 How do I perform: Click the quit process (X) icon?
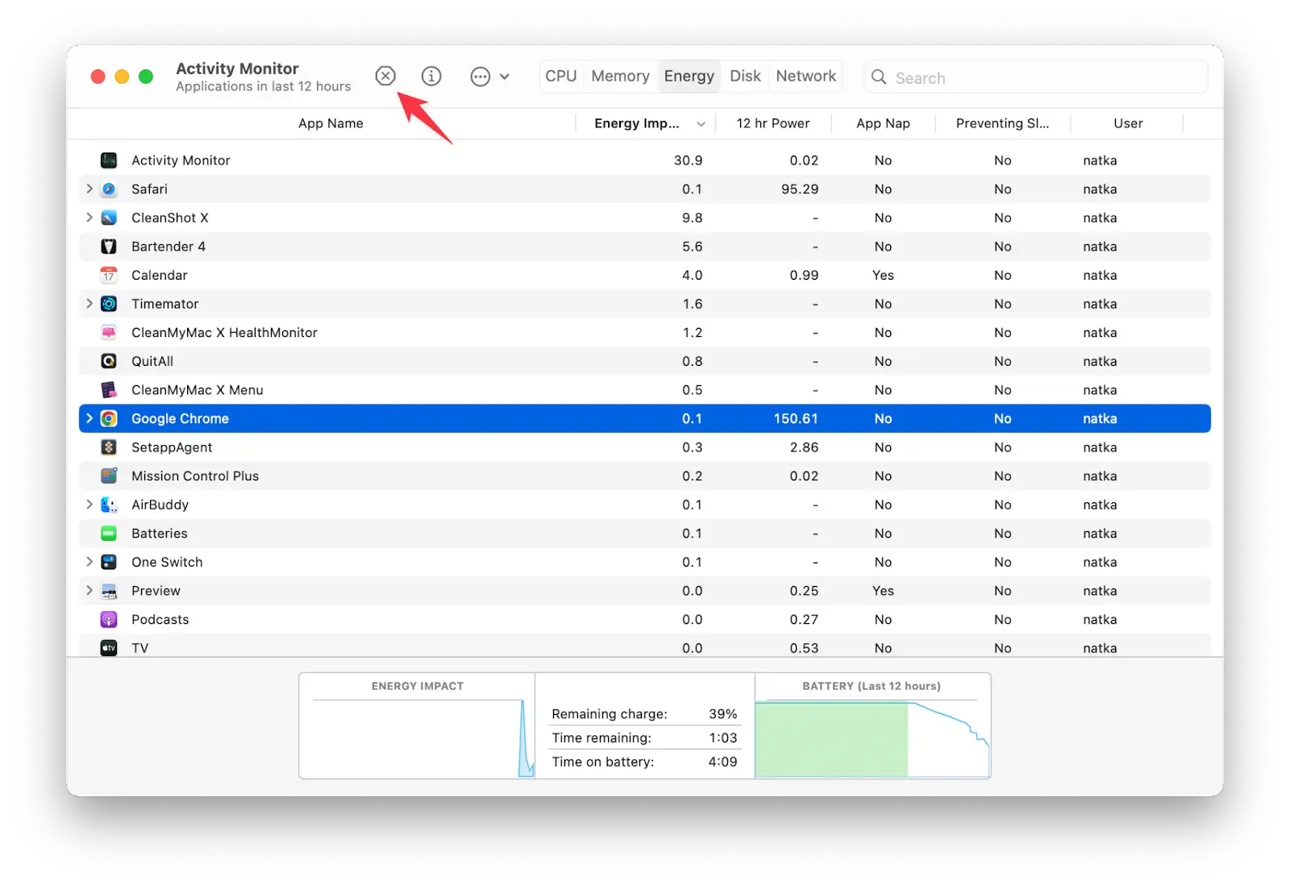coord(385,76)
